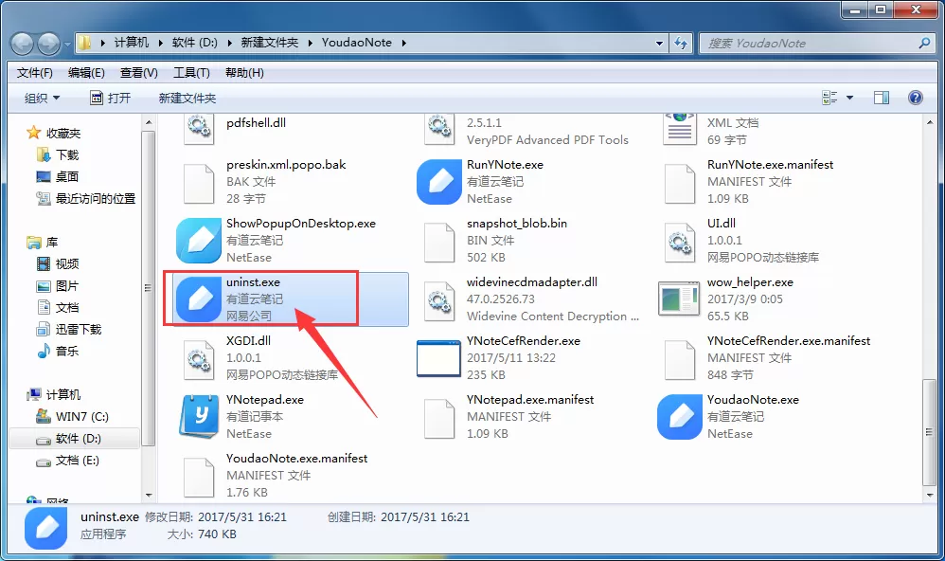Open the 查看(V) menu
Viewport: 945px width, 561px height.
click(138, 73)
